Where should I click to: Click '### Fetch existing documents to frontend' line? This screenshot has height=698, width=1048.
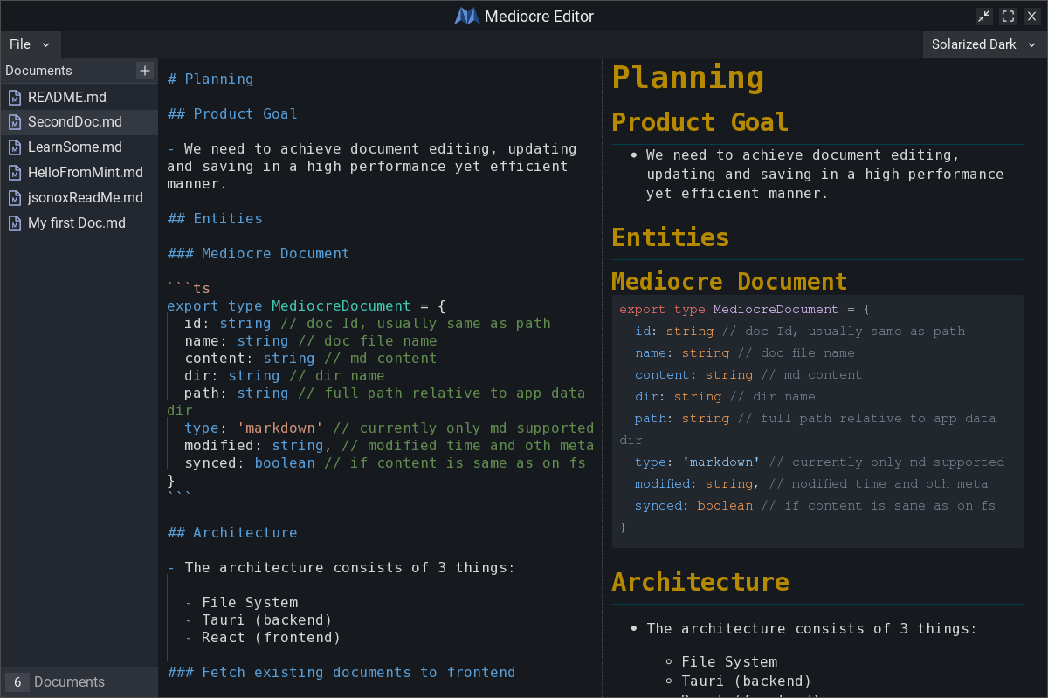(x=341, y=672)
